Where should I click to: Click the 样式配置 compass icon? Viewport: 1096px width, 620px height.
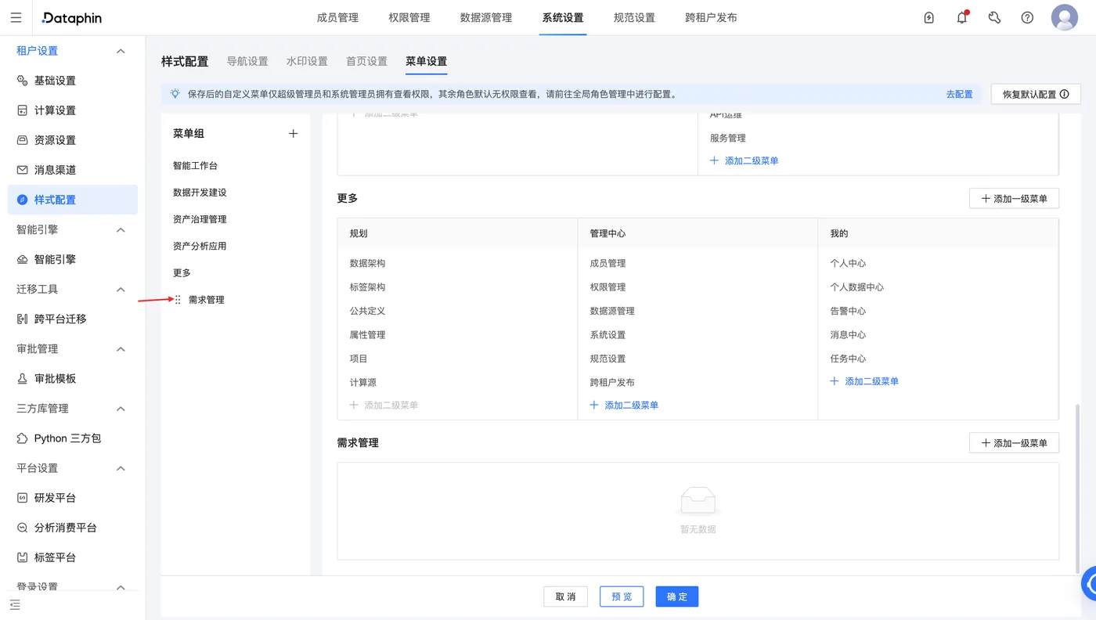pos(23,200)
